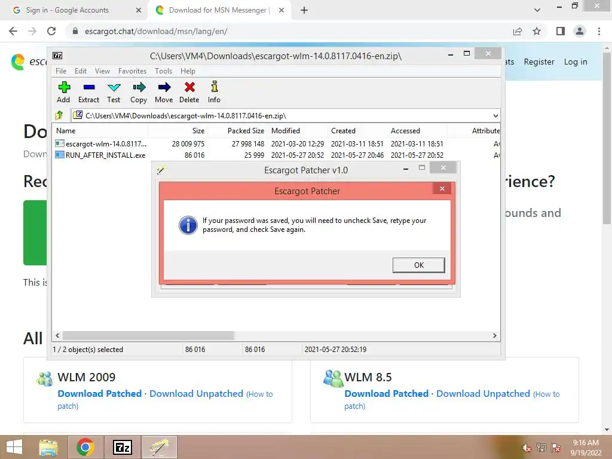This screenshot has width=612, height=459.
Task: Open the Favorites menu in 7-Zip
Action: pos(132,71)
